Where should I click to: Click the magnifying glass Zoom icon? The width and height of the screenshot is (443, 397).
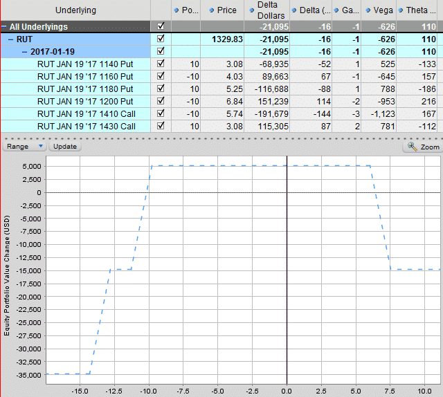click(413, 147)
